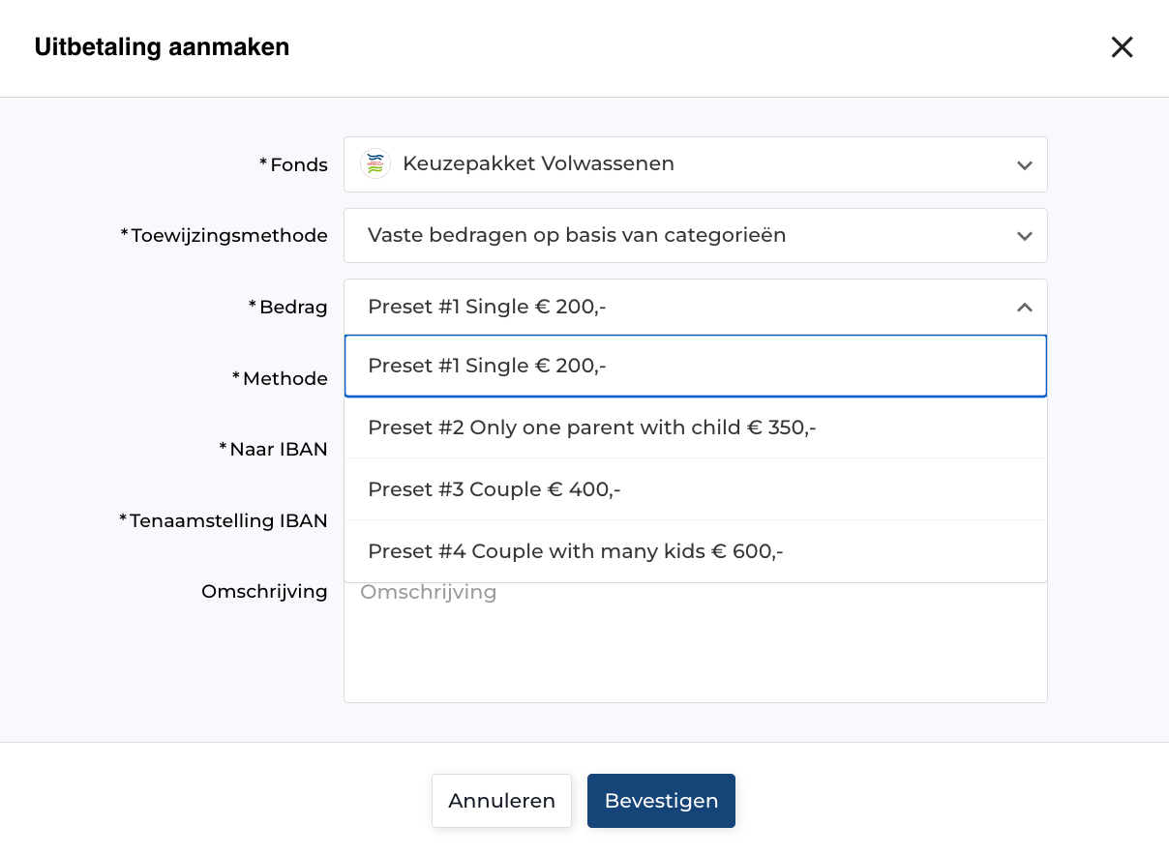Click the Uitbetaling aanmaken title
Viewport: 1169px width, 855px height.
point(162,47)
